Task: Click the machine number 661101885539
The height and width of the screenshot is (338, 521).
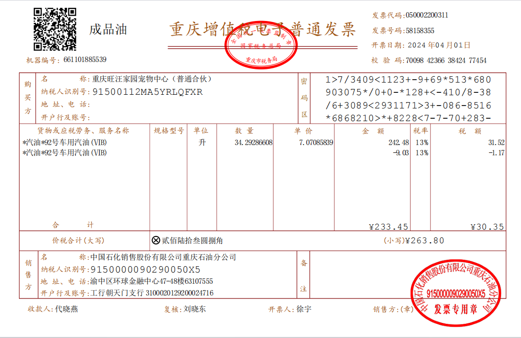Action: (85, 60)
